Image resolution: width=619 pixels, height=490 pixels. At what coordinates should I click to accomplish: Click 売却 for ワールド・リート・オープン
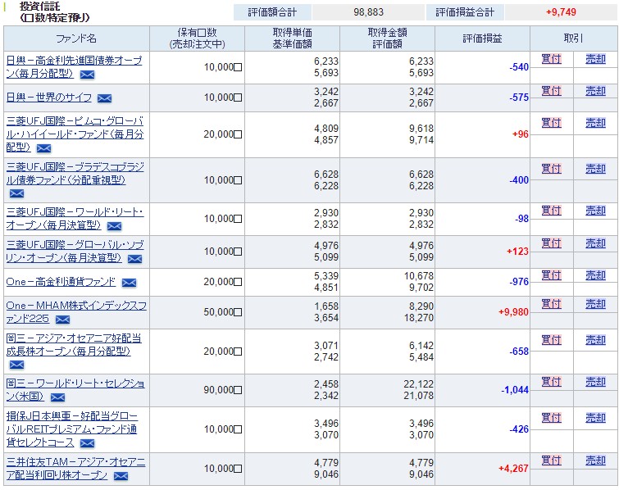point(595,211)
